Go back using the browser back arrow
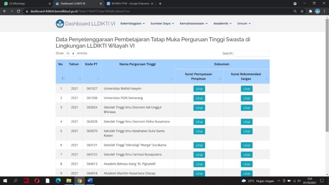This screenshot has height=185, width=329. [4, 11]
